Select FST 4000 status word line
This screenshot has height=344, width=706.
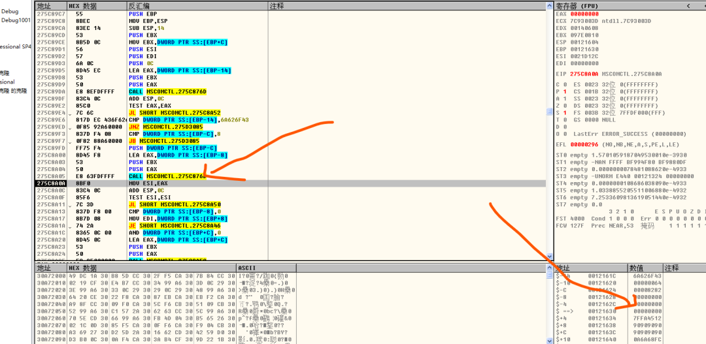click(x=630, y=219)
